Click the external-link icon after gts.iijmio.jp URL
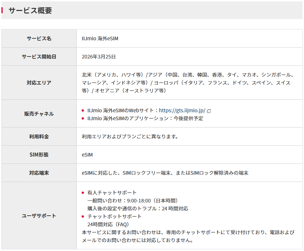The width and height of the screenshot is (304, 251). click(x=209, y=111)
